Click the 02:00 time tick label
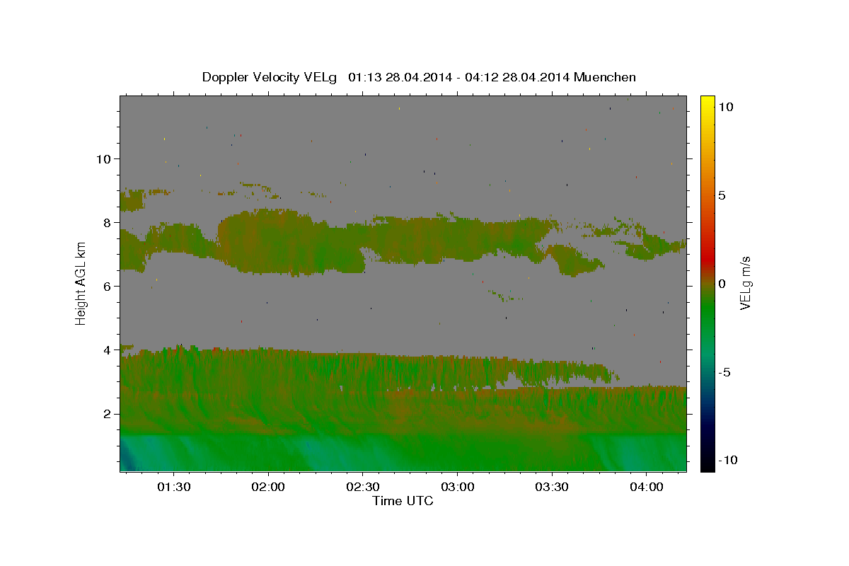The height and width of the screenshot is (566, 849). [269, 487]
